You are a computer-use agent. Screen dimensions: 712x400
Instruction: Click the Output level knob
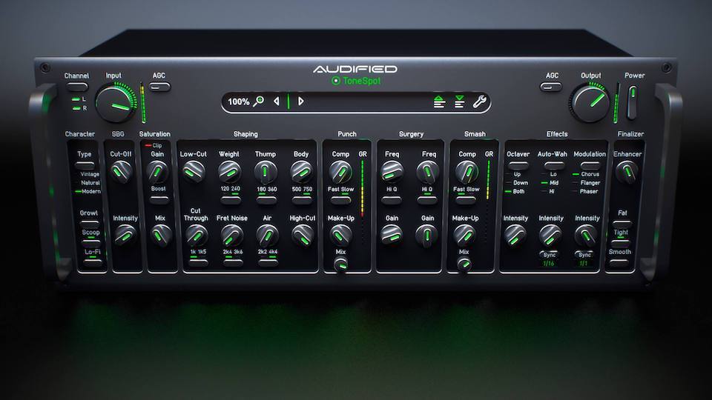tap(590, 104)
